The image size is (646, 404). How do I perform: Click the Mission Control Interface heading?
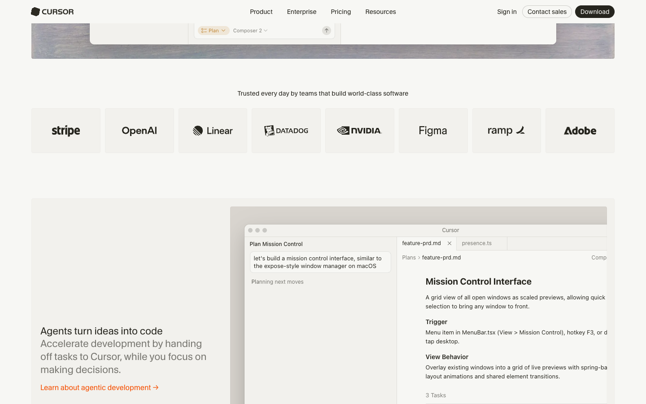click(478, 281)
